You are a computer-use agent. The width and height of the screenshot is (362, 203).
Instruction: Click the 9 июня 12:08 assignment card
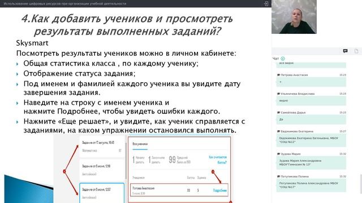pyautogui.click(x=102, y=170)
